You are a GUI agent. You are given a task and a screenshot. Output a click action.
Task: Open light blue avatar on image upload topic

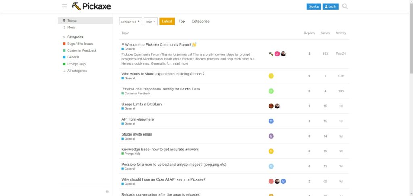[x=271, y=166]
